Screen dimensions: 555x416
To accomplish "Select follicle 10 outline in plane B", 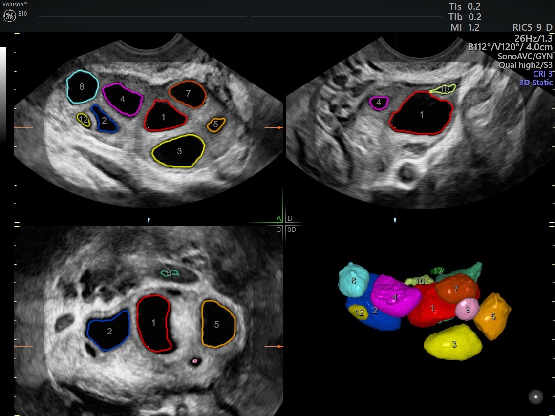I will tap(444, 89).
